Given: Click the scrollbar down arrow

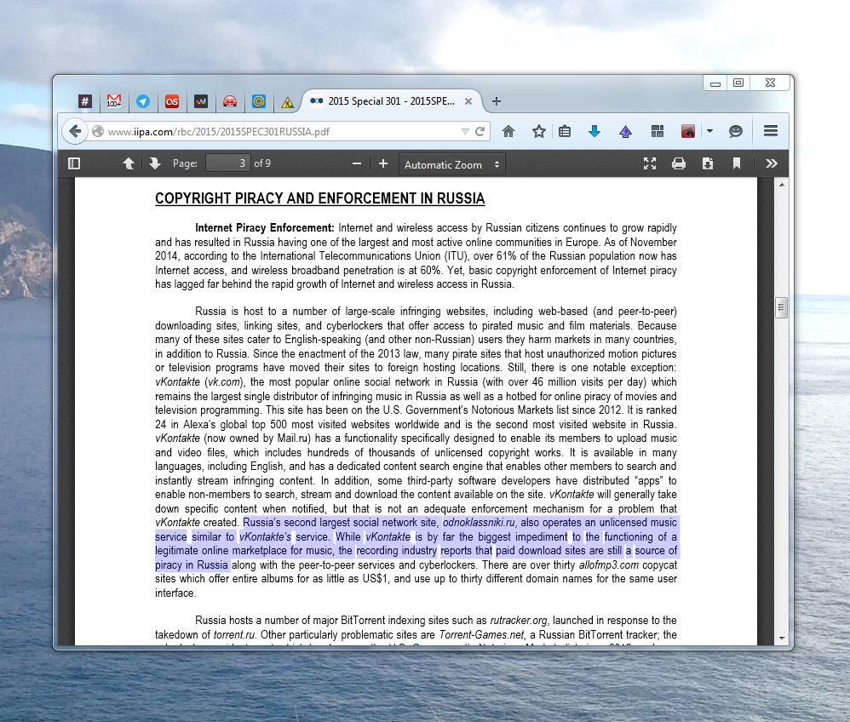Looking at the screenshot, I should click(781, 638).
